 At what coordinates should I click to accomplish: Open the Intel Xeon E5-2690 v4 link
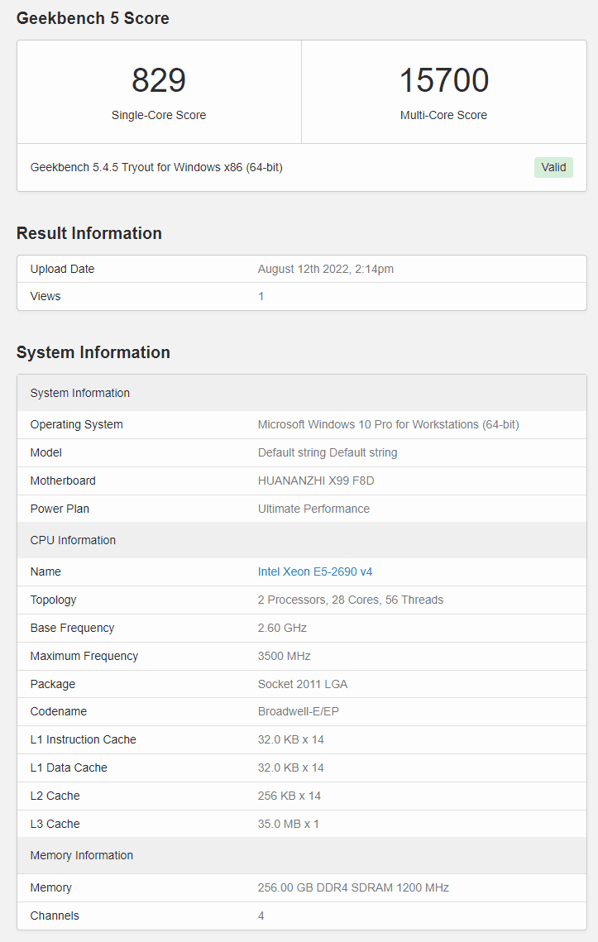click(315, 571)
